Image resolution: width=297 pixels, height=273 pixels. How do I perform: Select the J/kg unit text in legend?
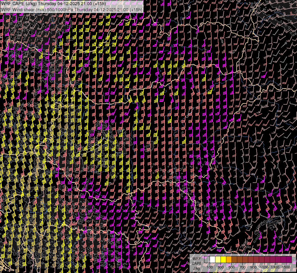coord(197,268)
